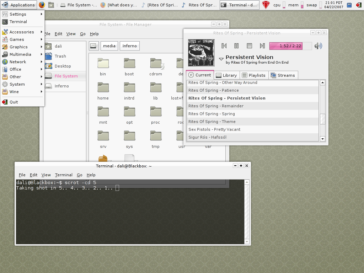The height and width of the screenshot is (273, 364).
Task: Open the Applications menu button
Action: pos(18,5)
